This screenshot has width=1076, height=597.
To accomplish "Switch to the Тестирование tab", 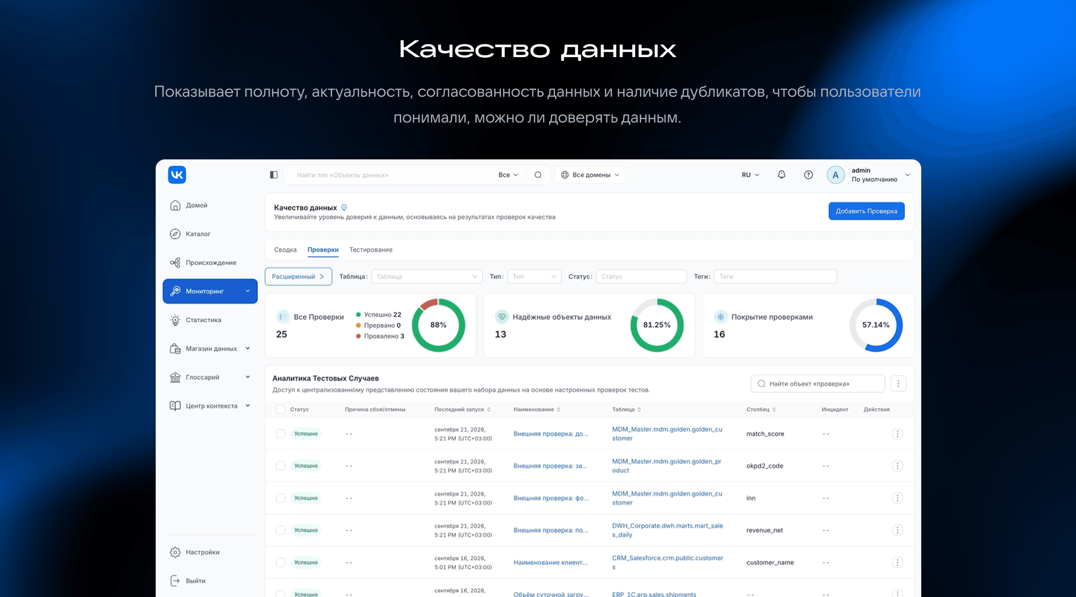I will point(371,250).
